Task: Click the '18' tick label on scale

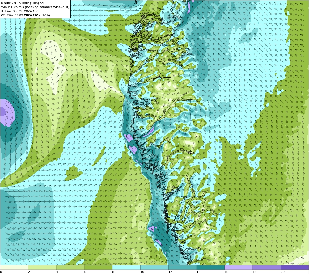Action: (254, 272)
